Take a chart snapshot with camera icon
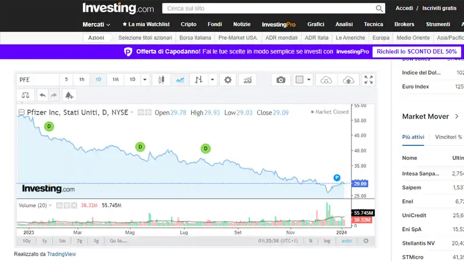 (x=281, y=80)
